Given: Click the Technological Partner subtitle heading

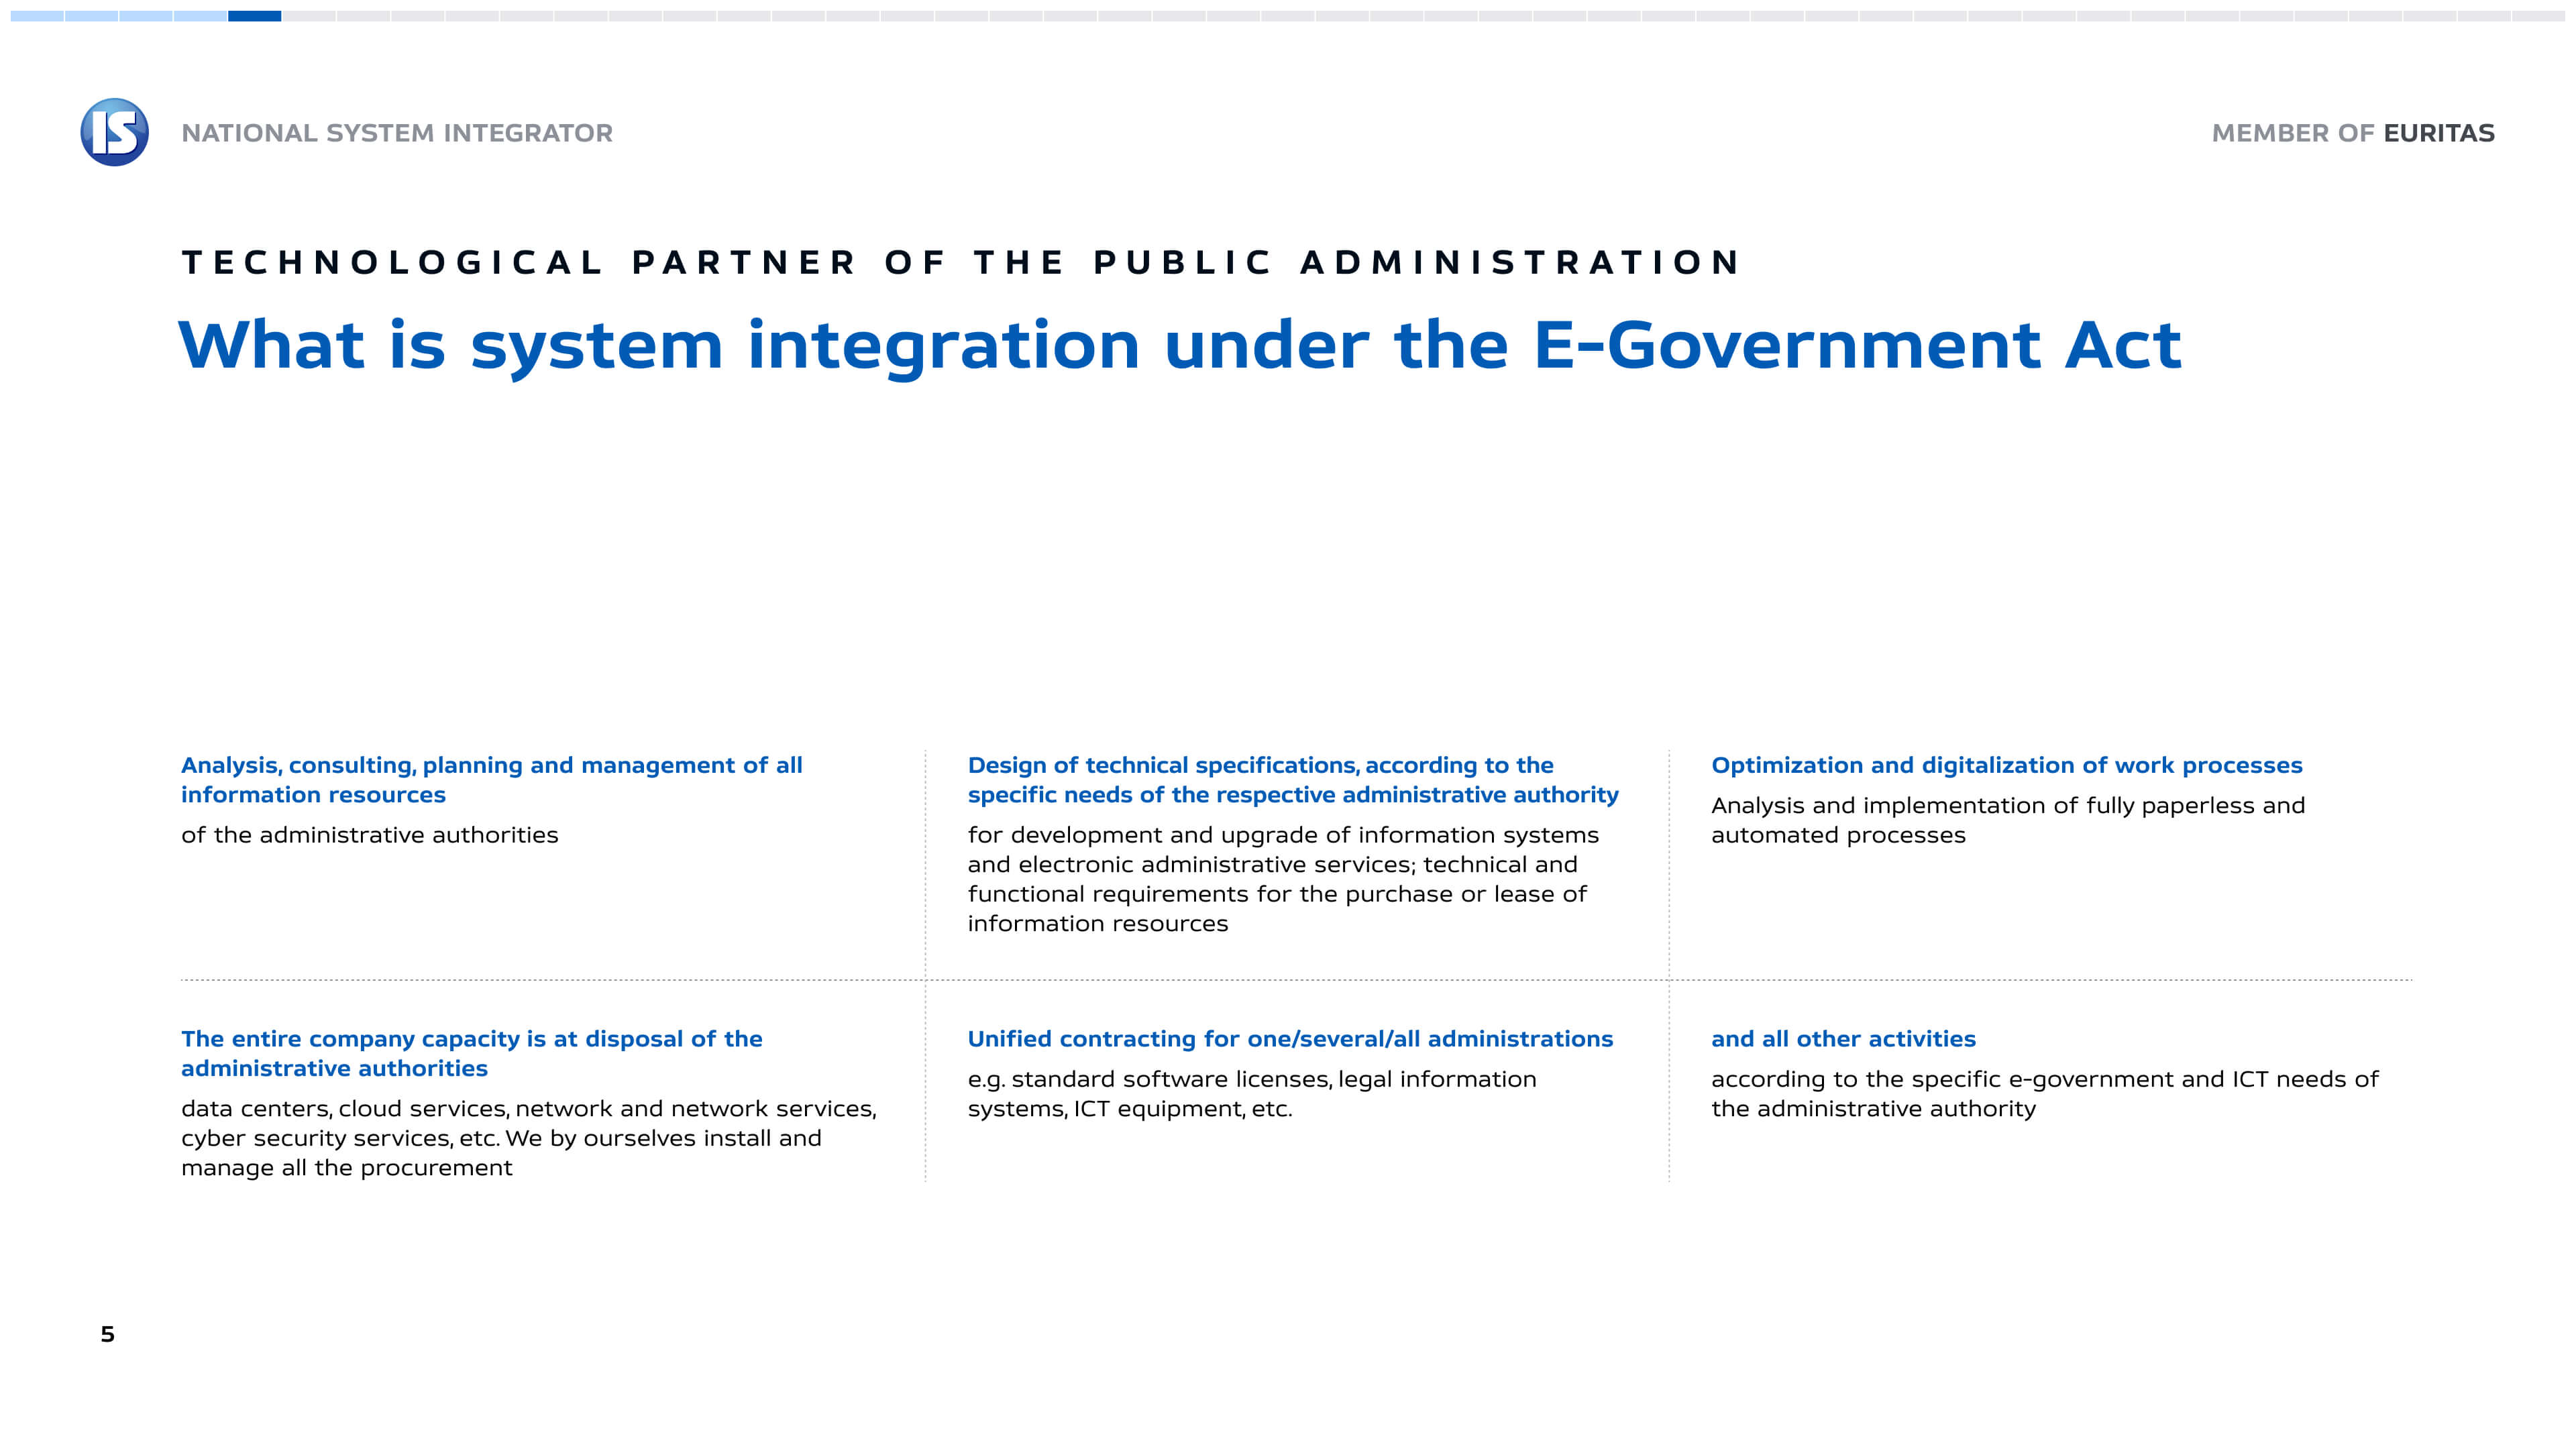Looking at the screenshot, I should click(961, 262).
